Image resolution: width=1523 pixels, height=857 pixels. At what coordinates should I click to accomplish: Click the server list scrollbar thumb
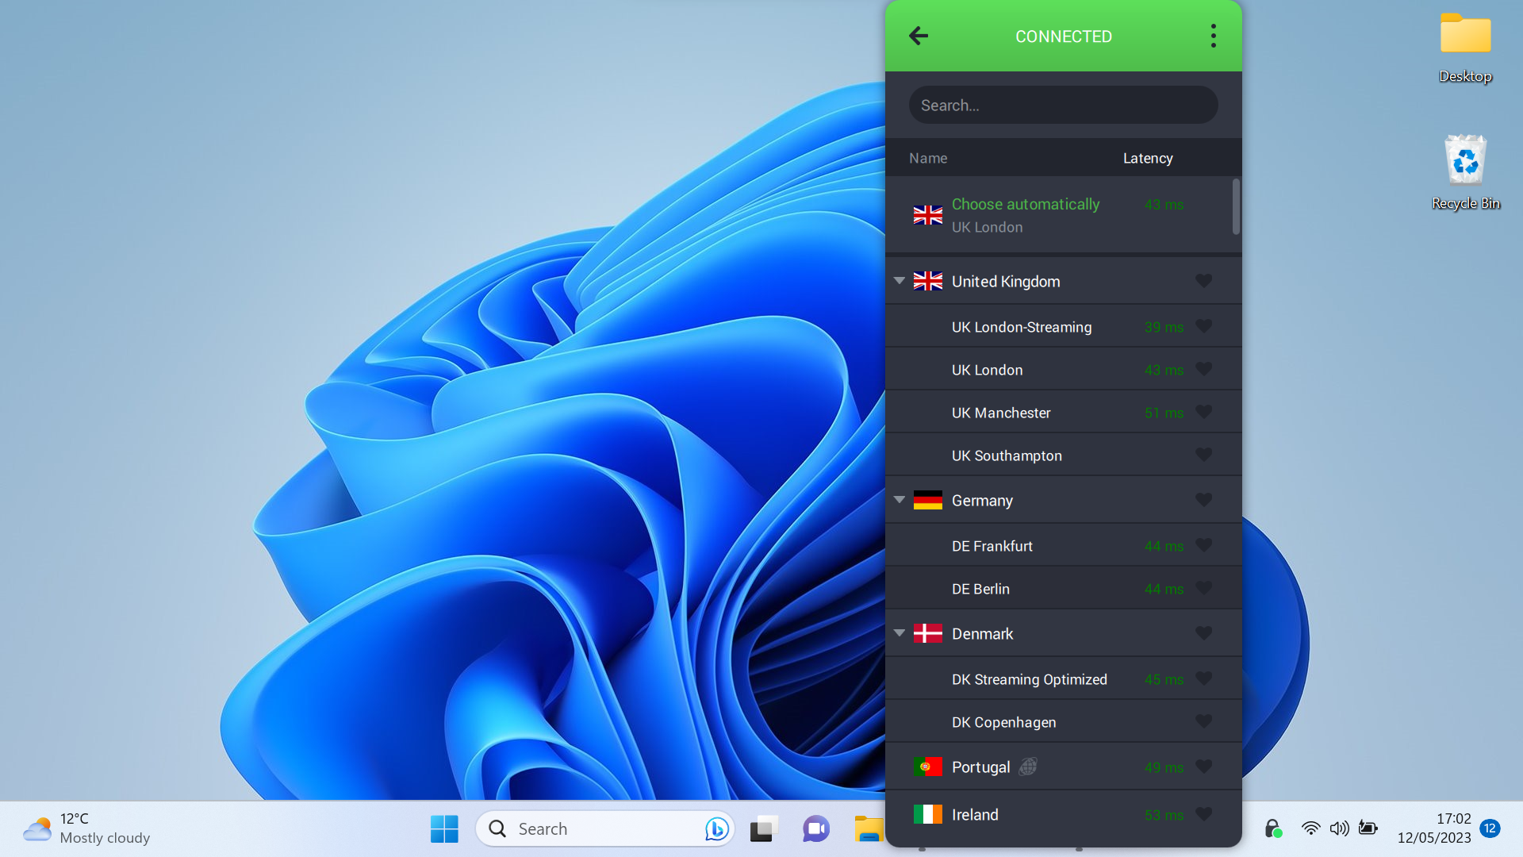(x=1236, y=206)
